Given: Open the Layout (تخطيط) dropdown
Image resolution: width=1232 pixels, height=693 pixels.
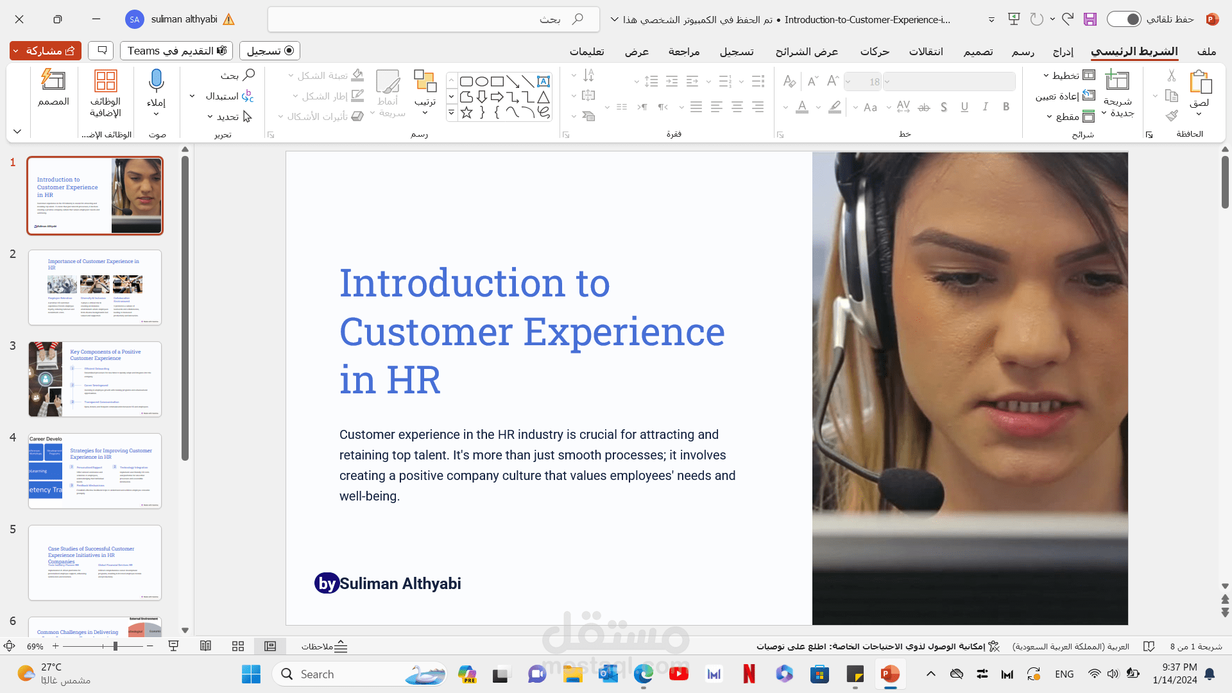Looking at the screenshot, I should [x=1068, y=76].
